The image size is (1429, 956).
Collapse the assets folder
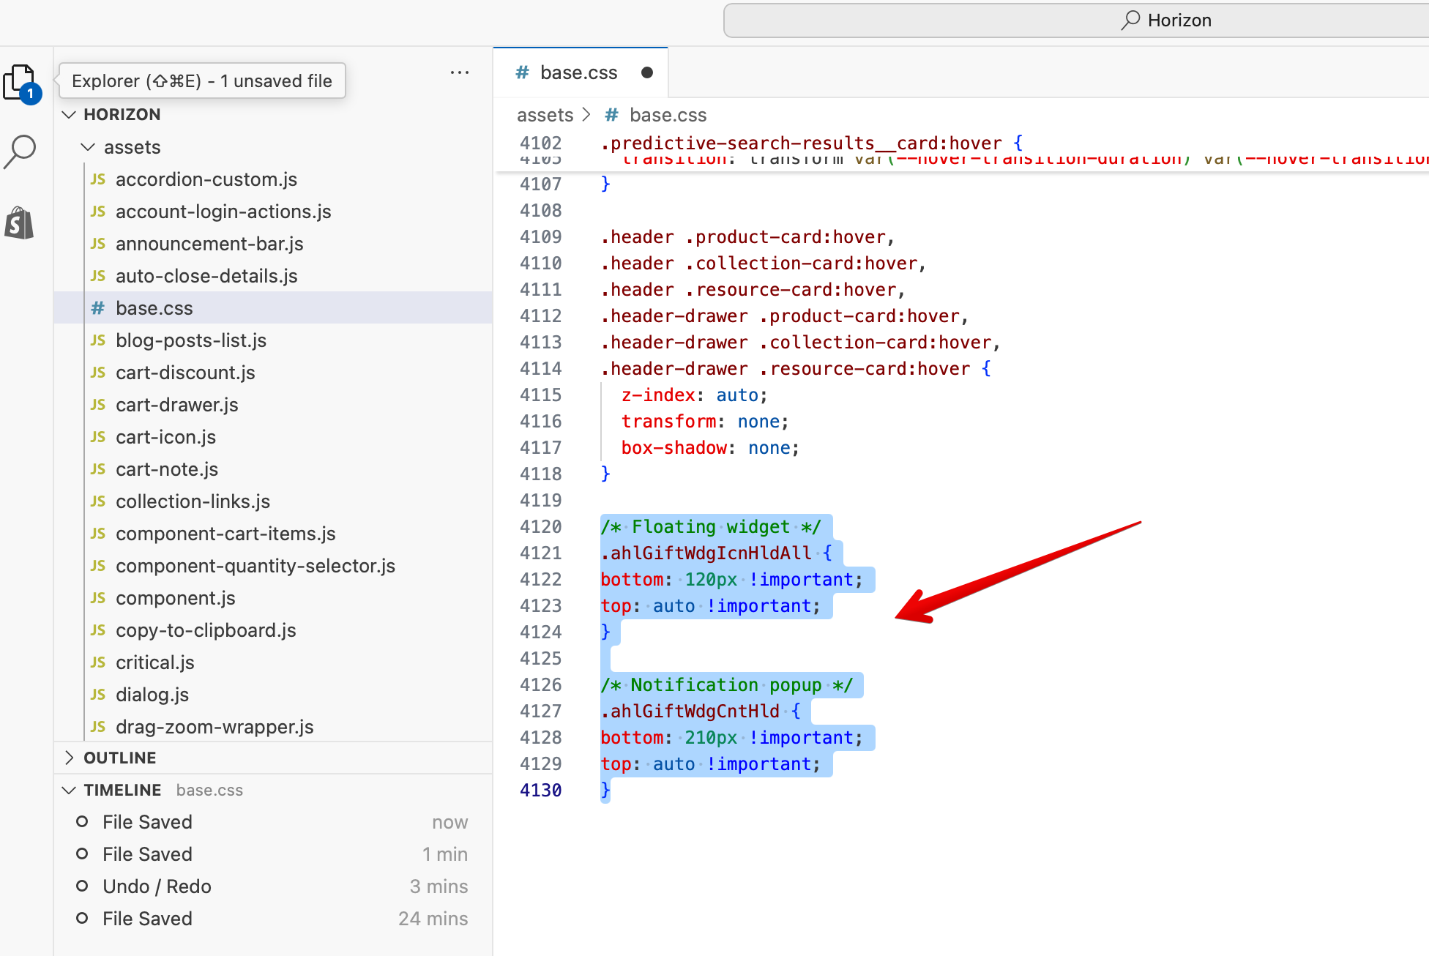point(89,147)
